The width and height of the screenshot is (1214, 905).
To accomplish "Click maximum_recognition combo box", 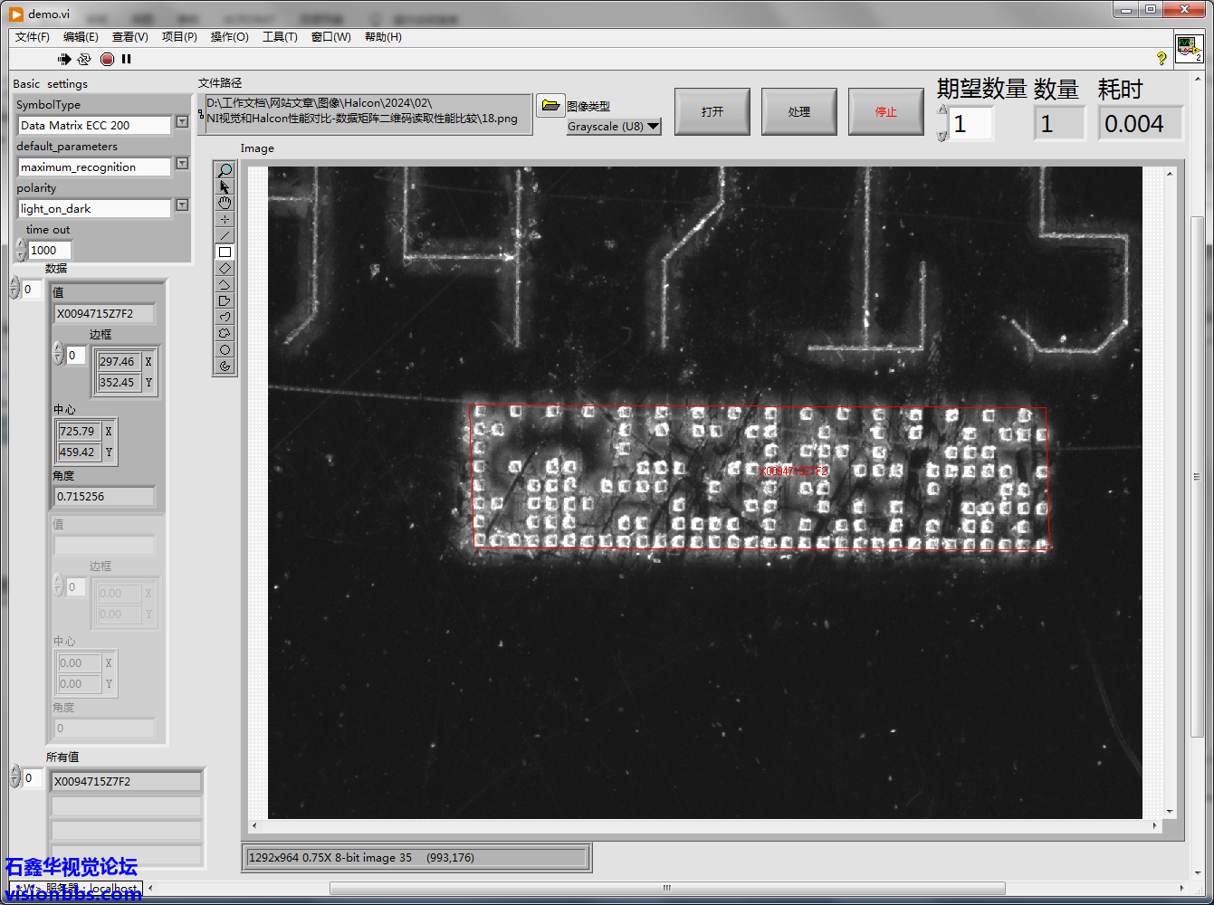I will [94, 167].
